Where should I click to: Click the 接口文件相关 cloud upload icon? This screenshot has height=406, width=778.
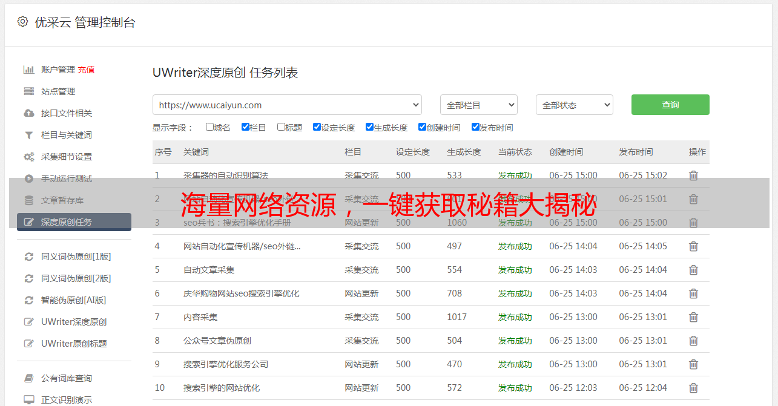click(28, 113)
